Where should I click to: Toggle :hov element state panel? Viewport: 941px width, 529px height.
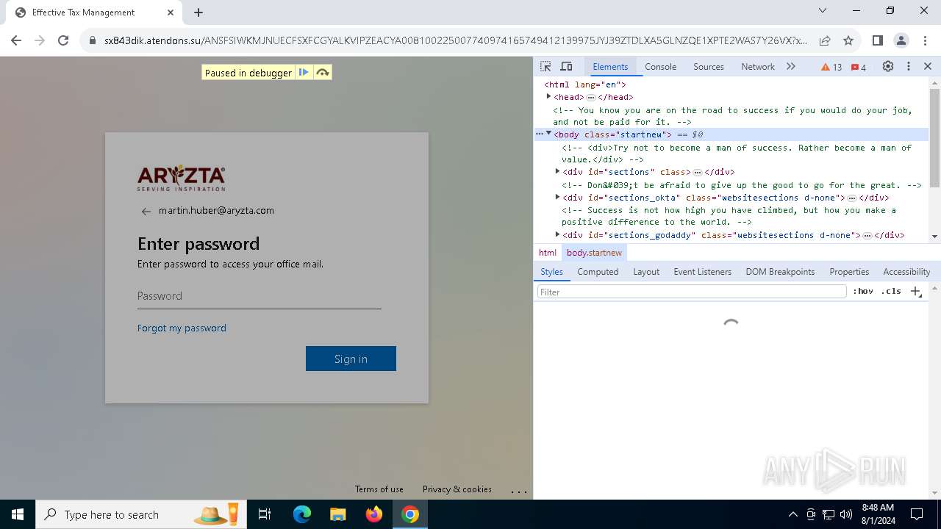(863, 292)
